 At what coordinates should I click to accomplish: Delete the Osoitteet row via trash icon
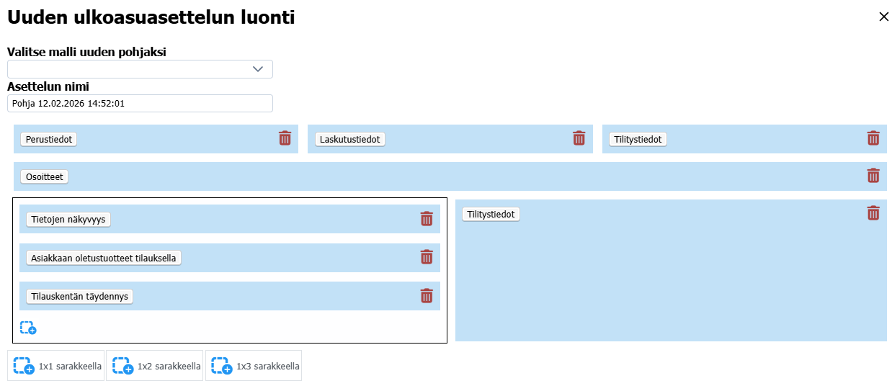(873, 175)
